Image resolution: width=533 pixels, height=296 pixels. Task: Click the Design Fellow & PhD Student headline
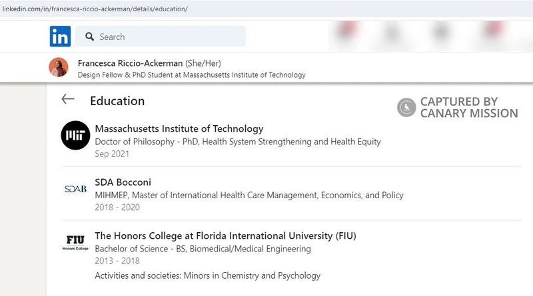192,75
